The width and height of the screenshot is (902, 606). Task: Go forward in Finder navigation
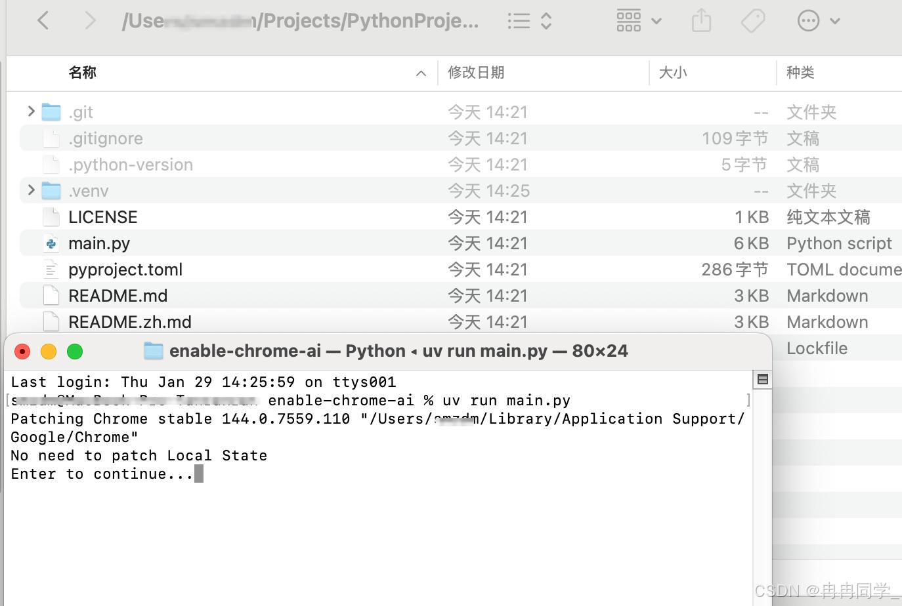(90, 21)
